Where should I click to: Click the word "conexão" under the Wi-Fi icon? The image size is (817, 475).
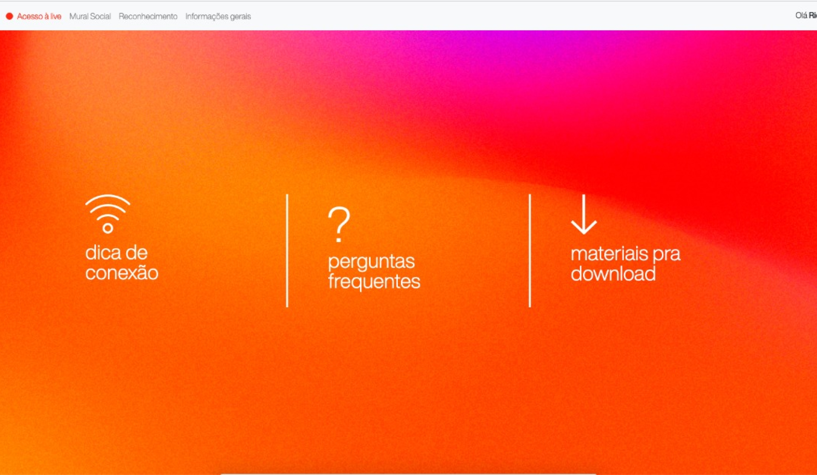pos(122,273)
